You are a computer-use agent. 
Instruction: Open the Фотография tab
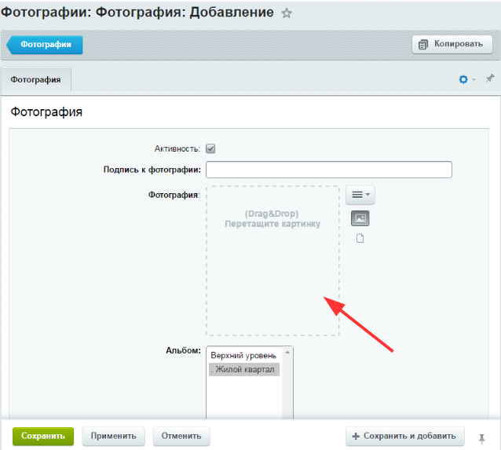click(x=36, y=79)
